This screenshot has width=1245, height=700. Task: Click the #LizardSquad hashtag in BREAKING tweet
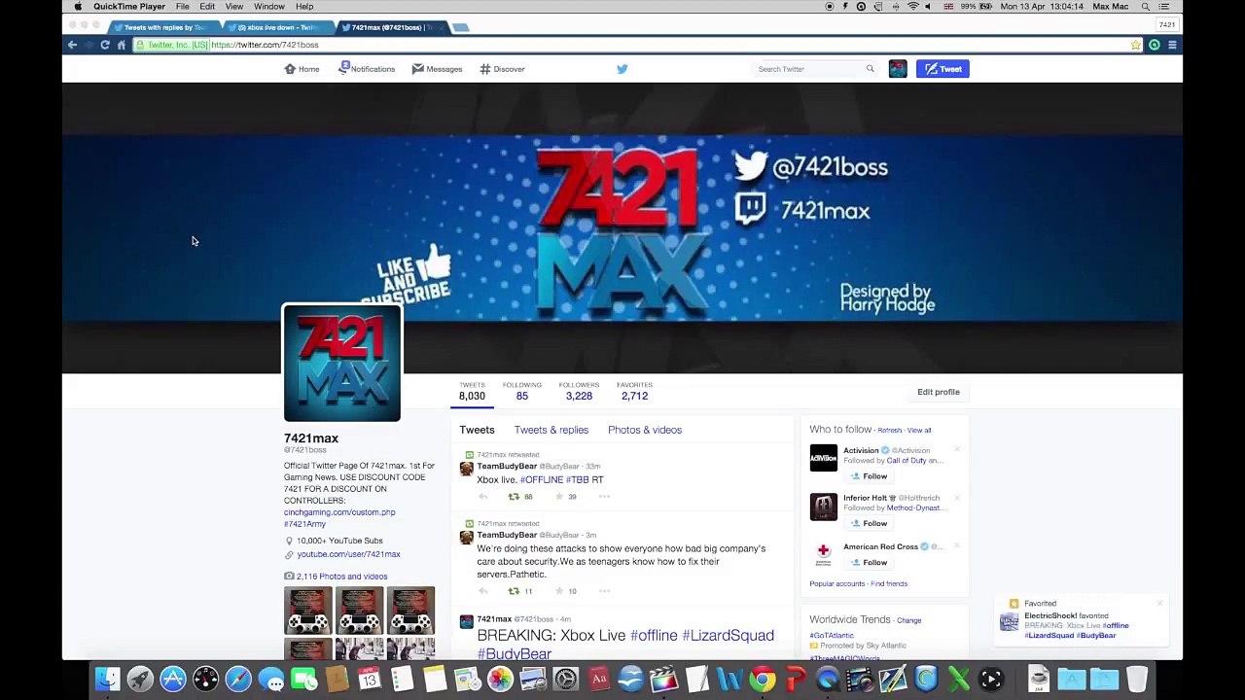coord(728,636)
